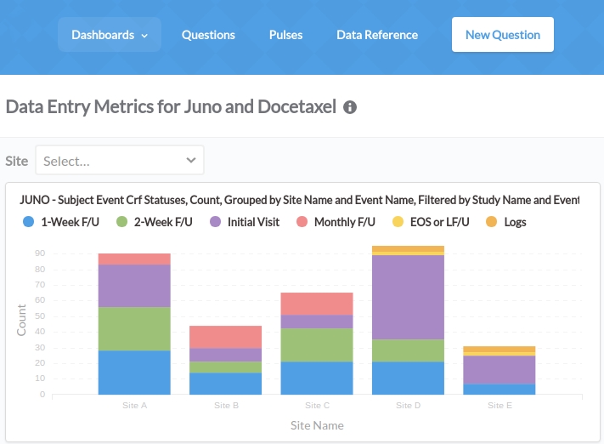Click Site C green 2-Week F/U segment

(317, 345)
